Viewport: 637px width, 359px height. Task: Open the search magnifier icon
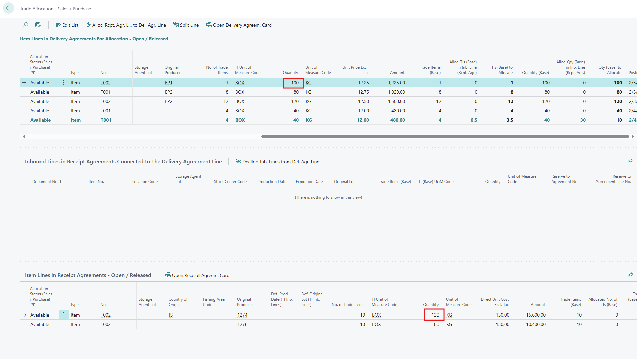coord(25,25)
